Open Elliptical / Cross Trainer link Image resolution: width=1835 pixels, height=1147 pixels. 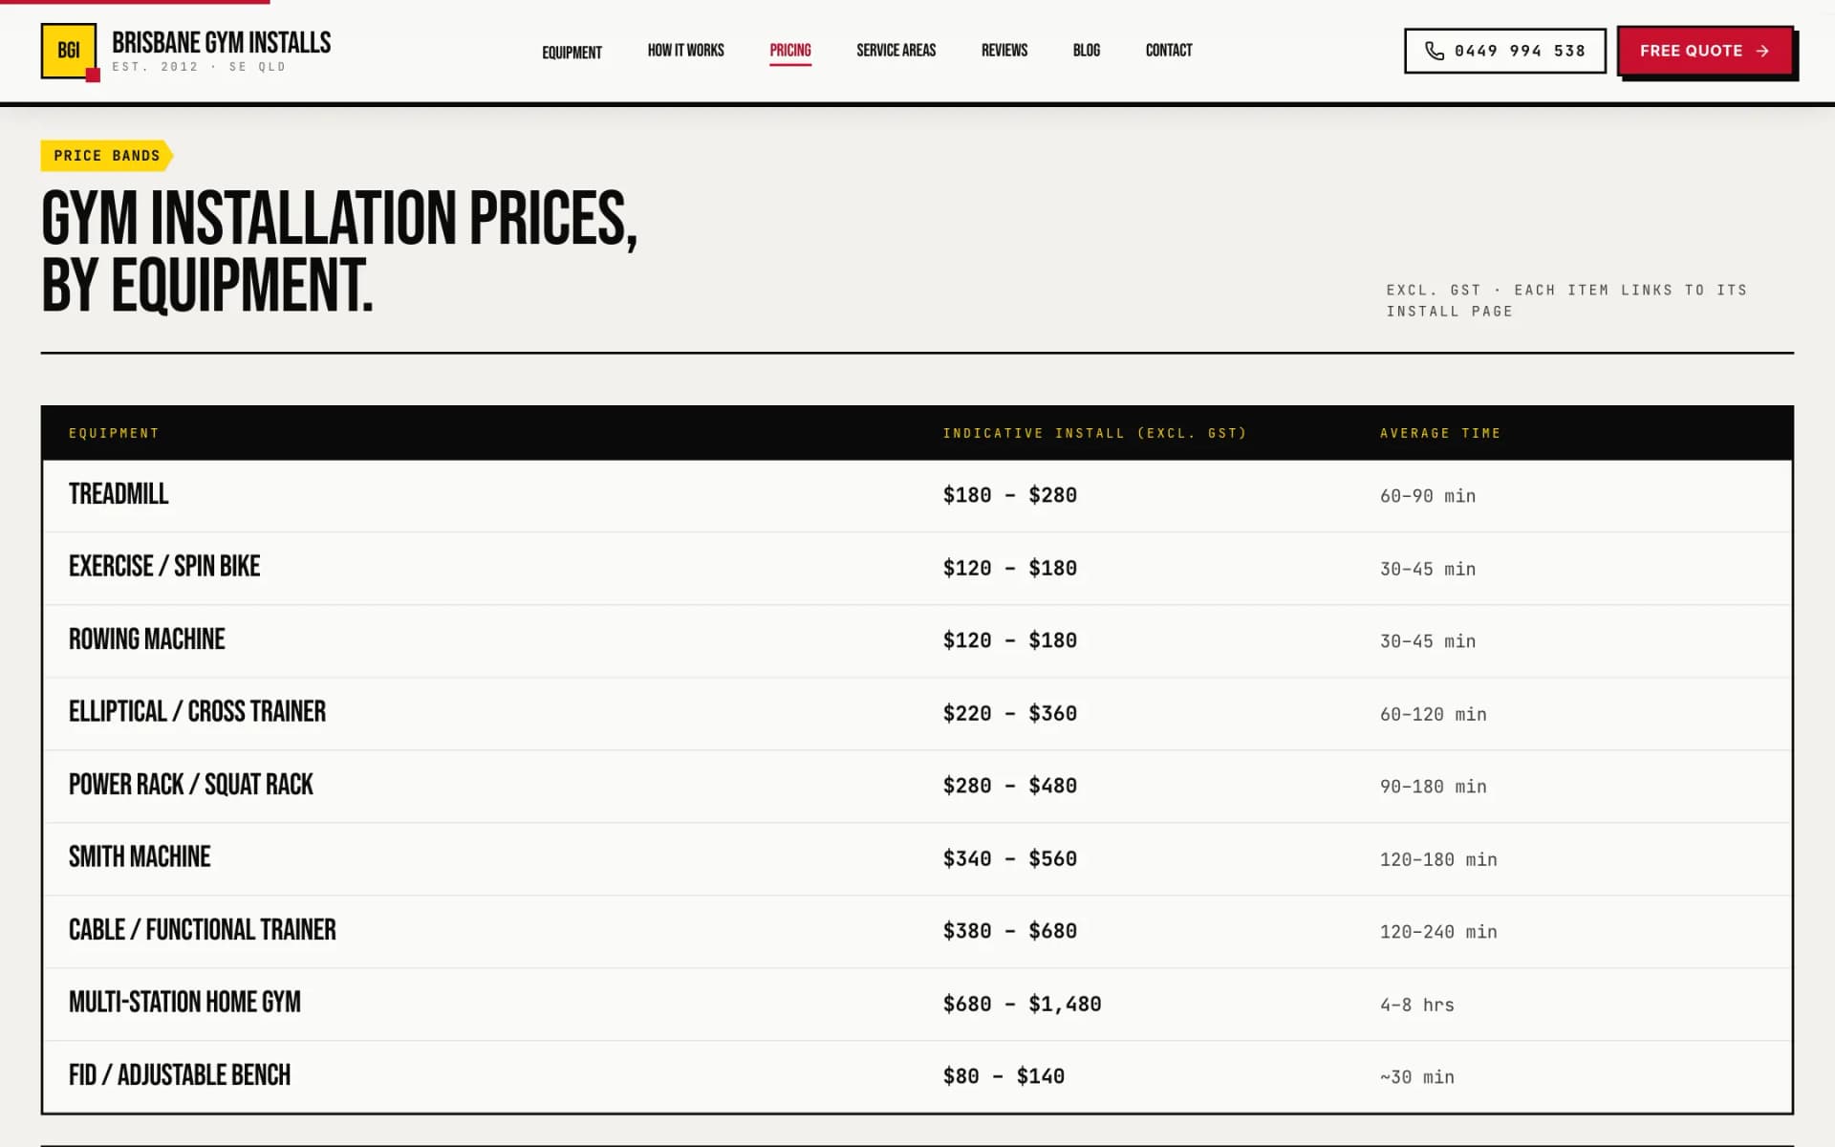point(197,712)
